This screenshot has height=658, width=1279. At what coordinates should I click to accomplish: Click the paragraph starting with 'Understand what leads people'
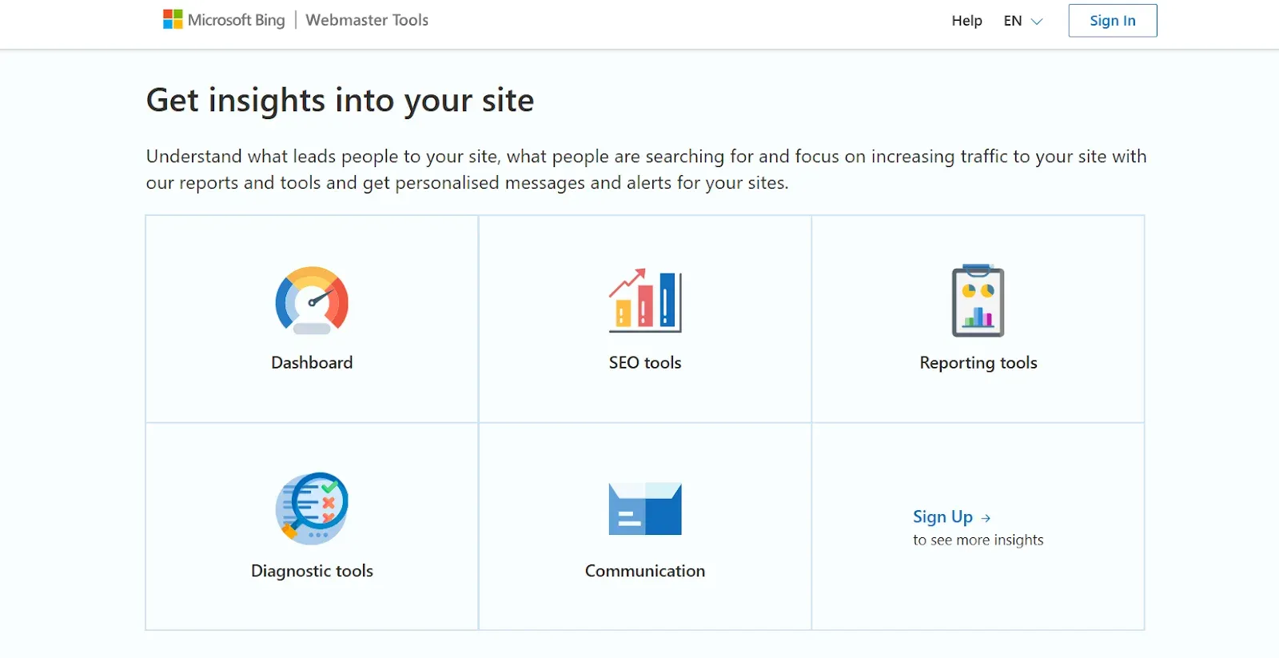coord(646,169)
